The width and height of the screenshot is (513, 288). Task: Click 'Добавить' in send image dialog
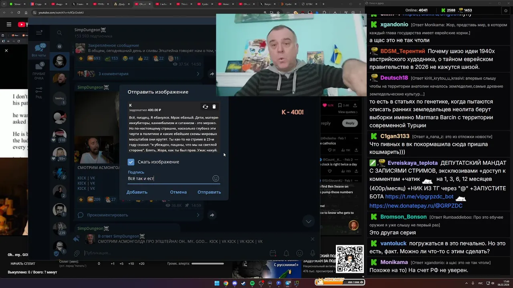pyautogui.click(x=137, y=192)
